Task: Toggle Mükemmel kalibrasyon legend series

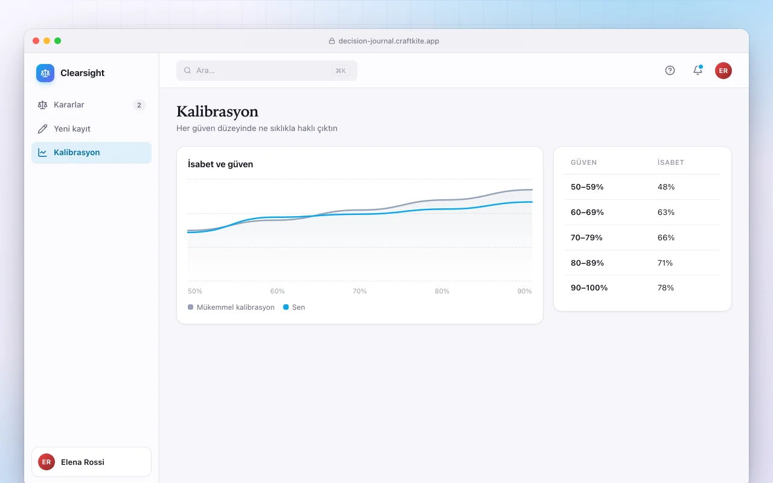Action: tap(231, 307)
